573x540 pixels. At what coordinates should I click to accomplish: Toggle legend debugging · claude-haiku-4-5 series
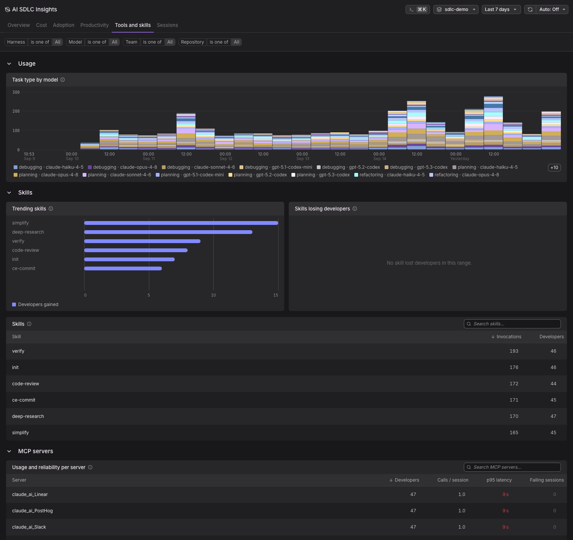pyautogui.click(x=49, y=167)
